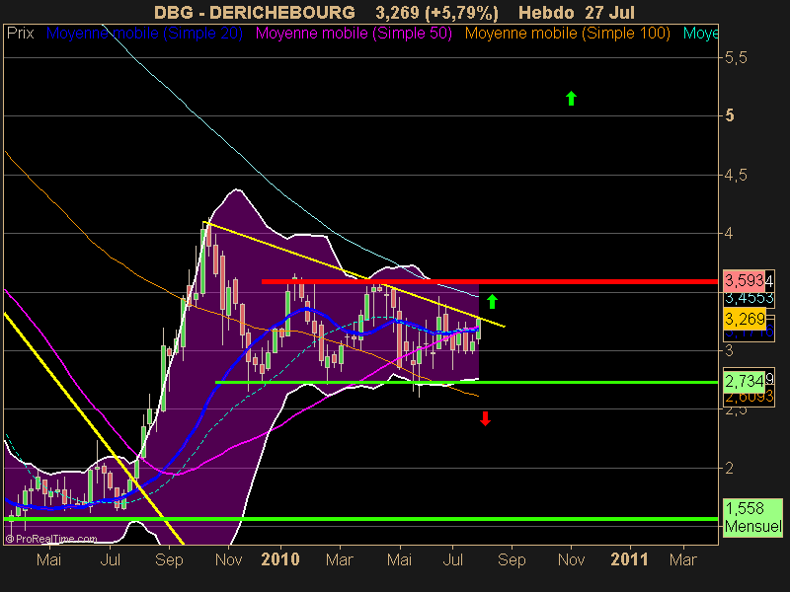Click the 4 value on the price axis
Screen dimensions: 790x592
(729, 233)
